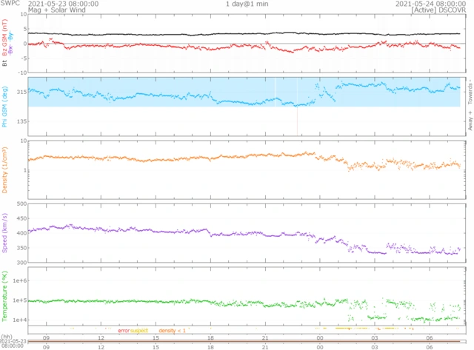
Task: Select the 21 hour mark on the bottom time axis
Action: 264,346
